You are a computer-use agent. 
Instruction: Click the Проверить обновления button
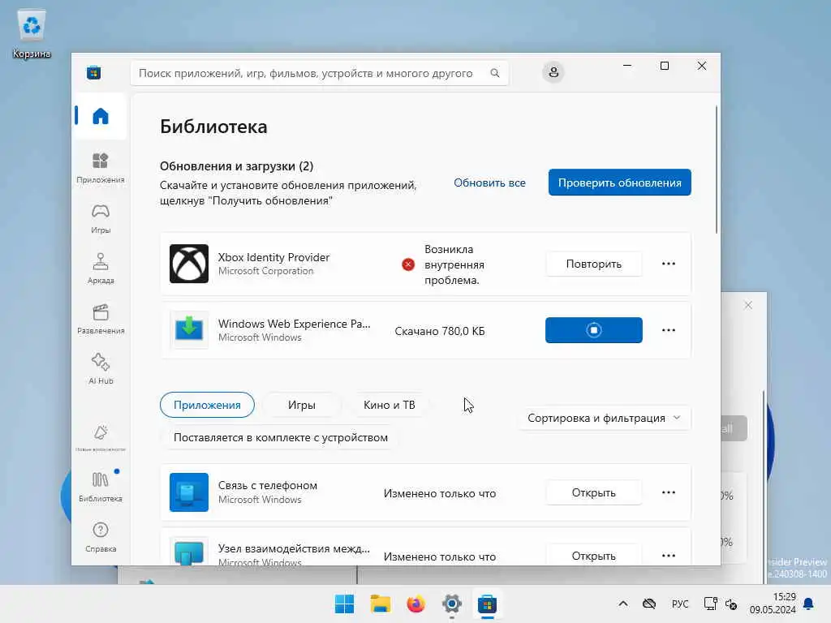[x=619, y=183]
